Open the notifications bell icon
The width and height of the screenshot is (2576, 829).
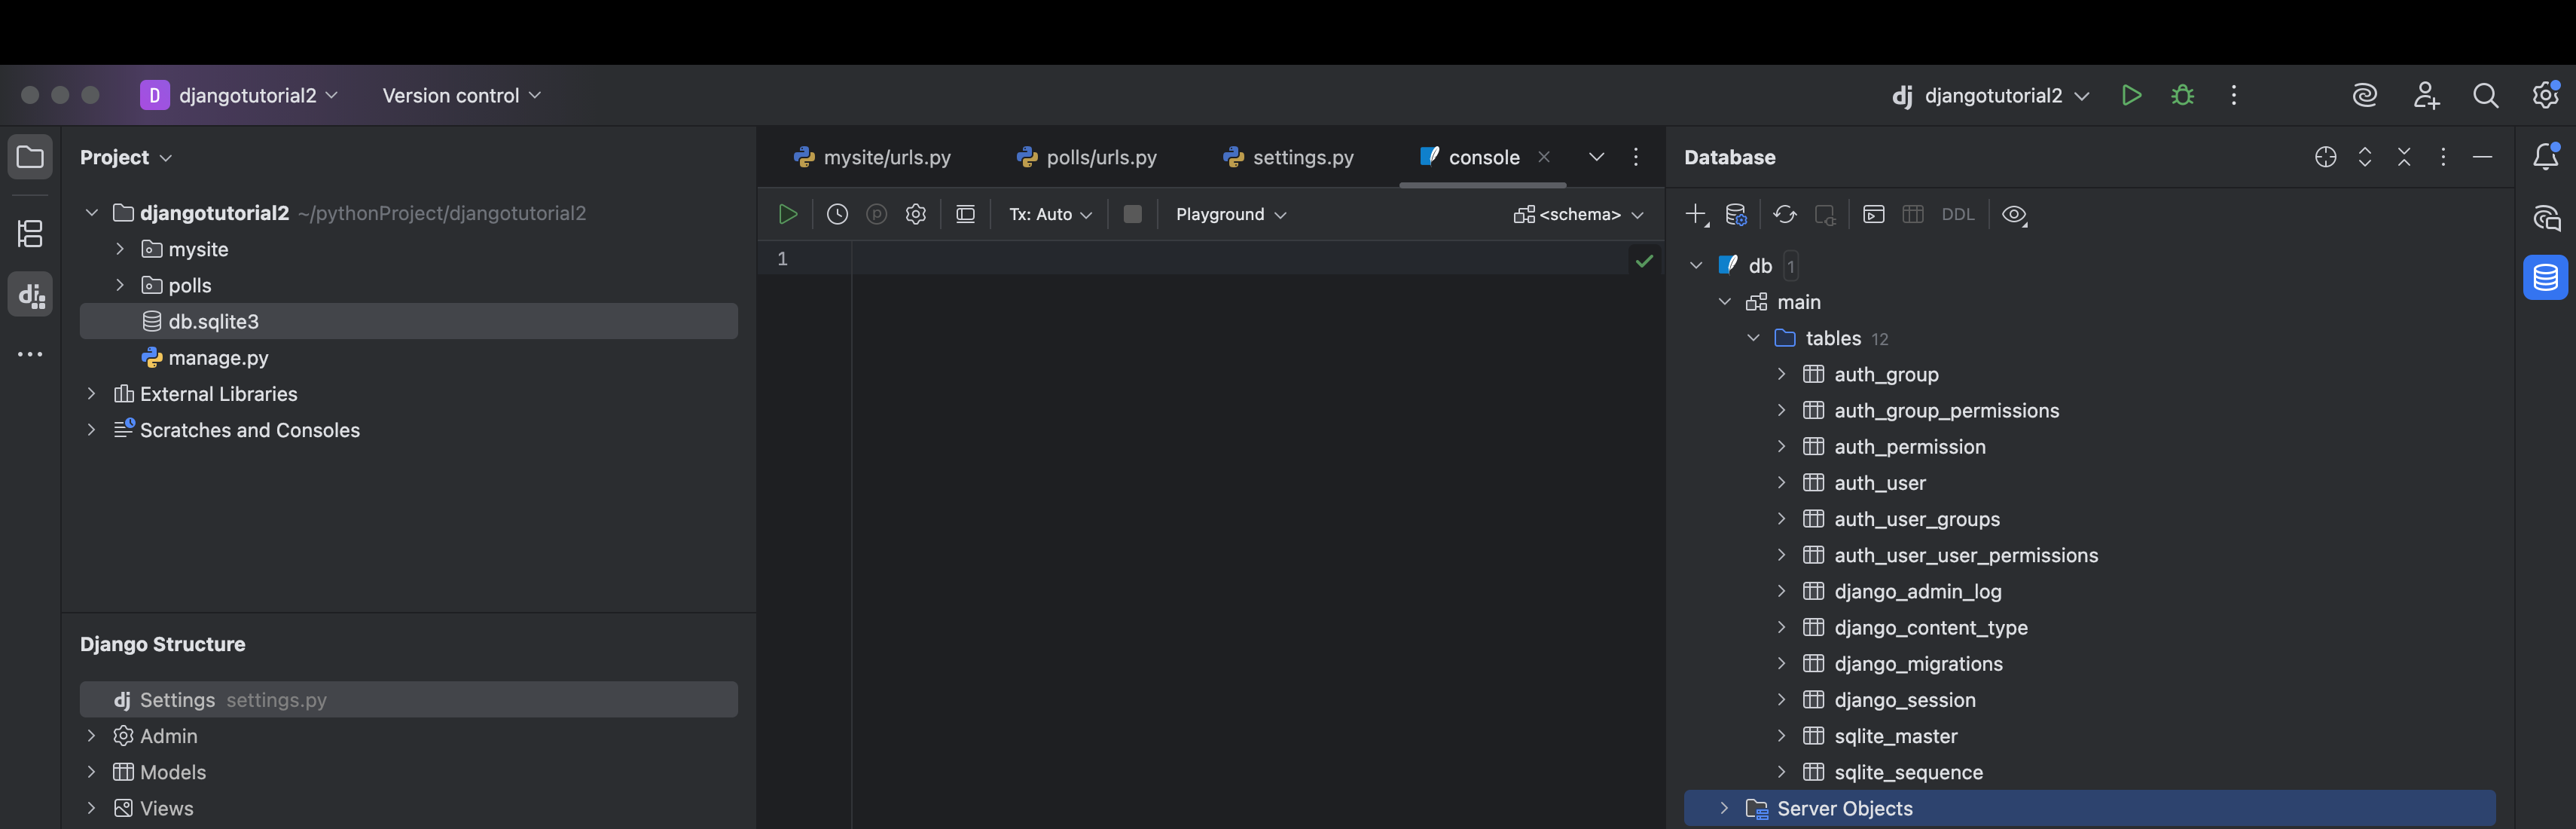pyautogui.click(x=2546, y=156)
